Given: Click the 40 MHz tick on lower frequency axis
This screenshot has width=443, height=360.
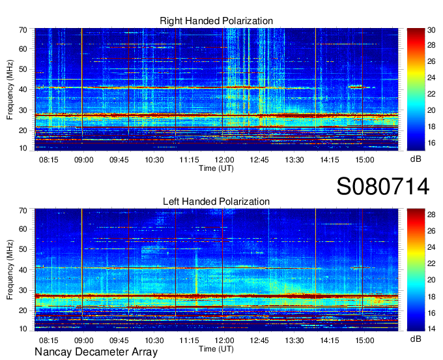Looking at the screenshot, I should (x=23, y=270).
